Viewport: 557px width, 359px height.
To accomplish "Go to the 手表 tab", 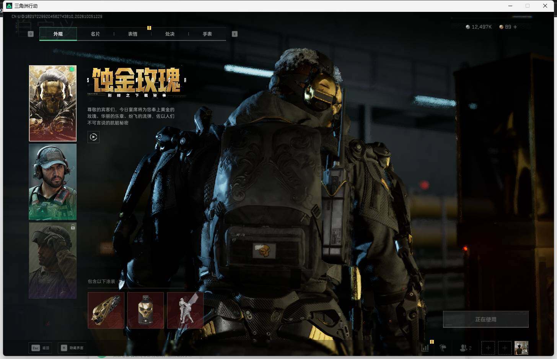I will click(x=207, y=34).
